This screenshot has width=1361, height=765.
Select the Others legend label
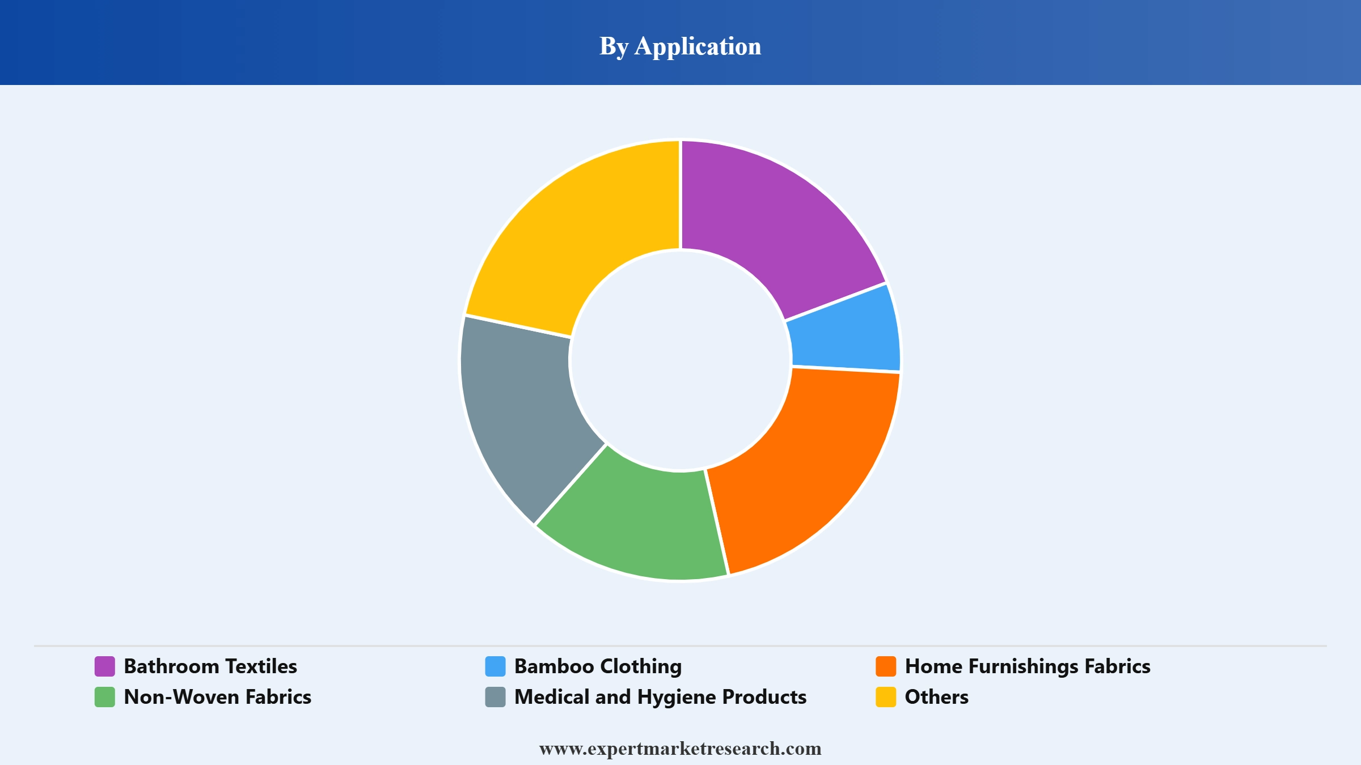937,697
